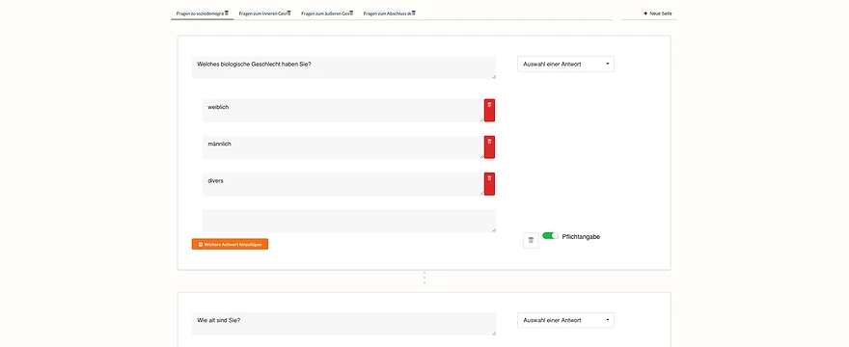Click the empty answer field below 'divers'
849x347 pixels.
(349, 221)
